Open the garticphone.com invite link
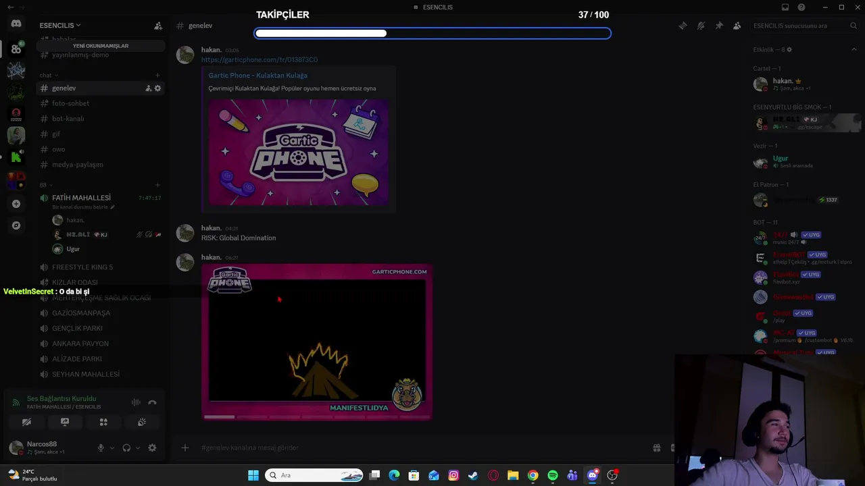Viewport: 865px width, 486px height. pyautogui.click(x=259, y=59)
